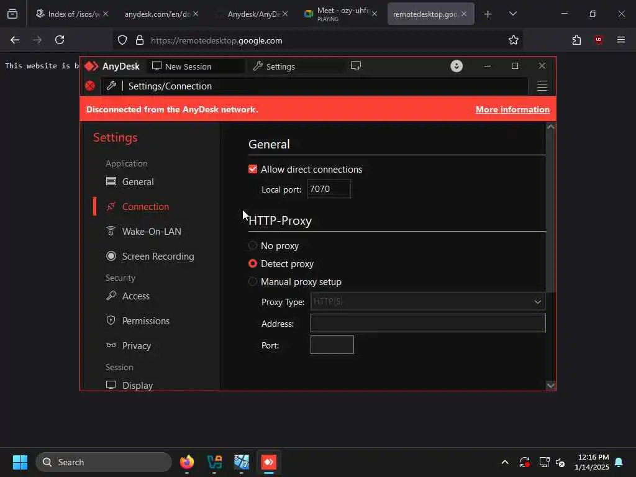Screen dimensions: 636x477
Task: Click the browser URL address bar
Action: coord(317,40)
